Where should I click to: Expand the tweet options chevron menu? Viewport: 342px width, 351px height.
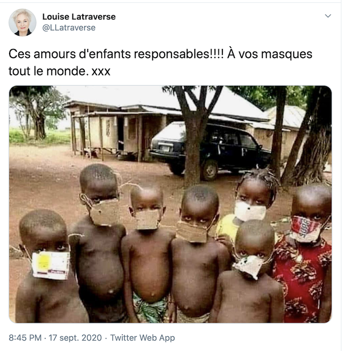[x=328, y=16]
